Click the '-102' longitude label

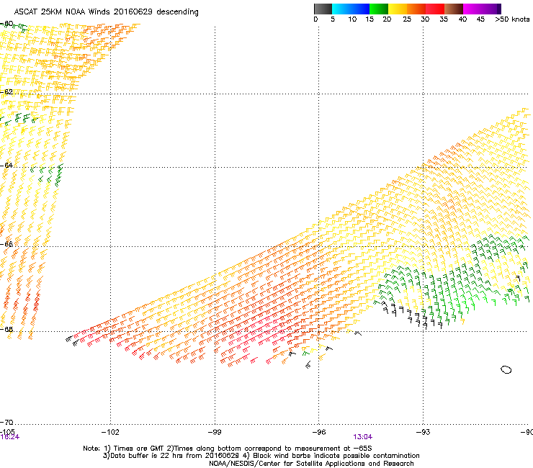110,432
